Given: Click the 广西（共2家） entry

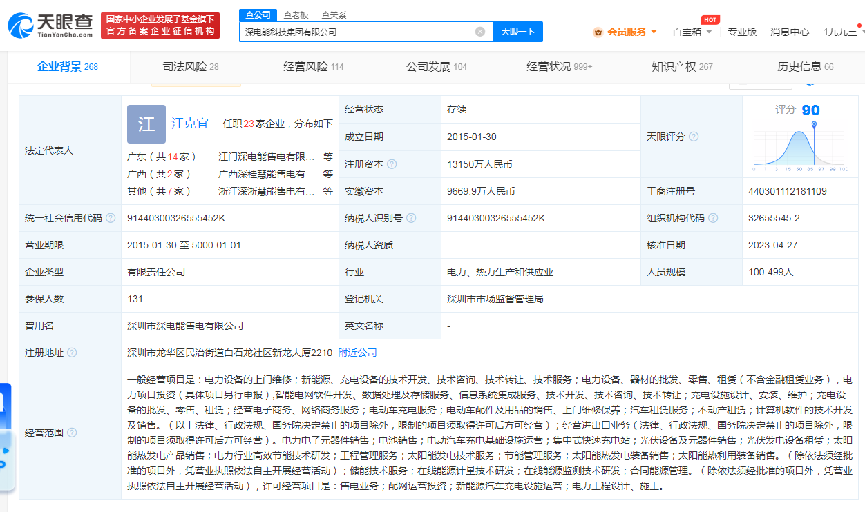Looking at the screenshot, I should click(160, 174).
